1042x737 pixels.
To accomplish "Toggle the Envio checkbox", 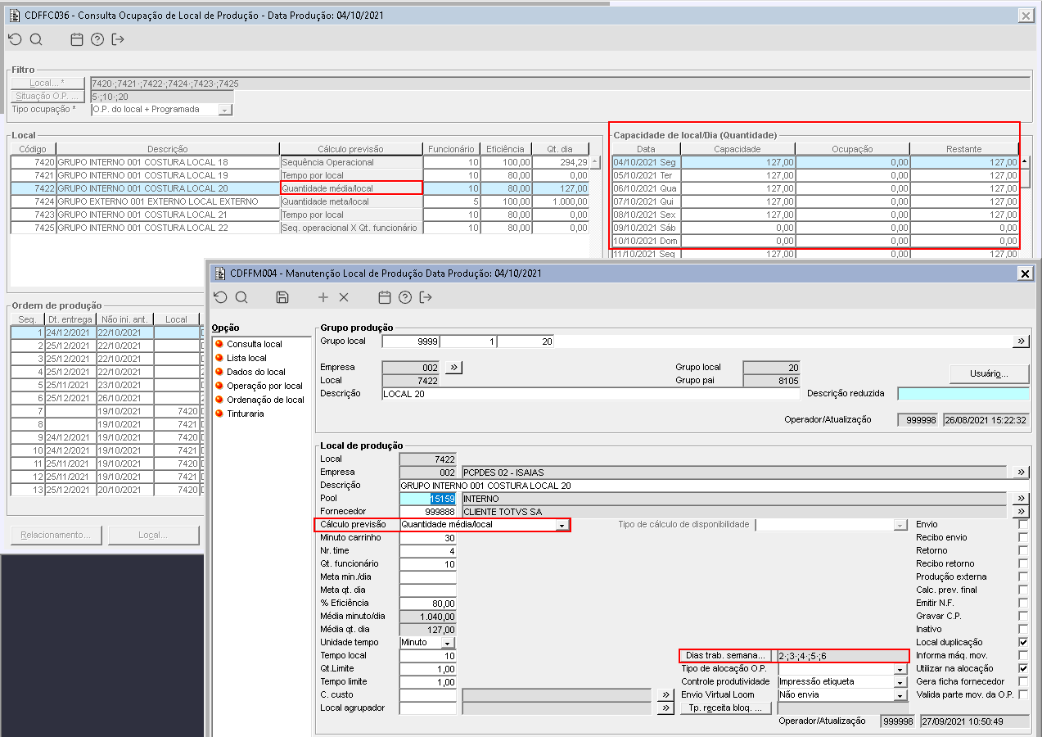I will [1023, 524].
